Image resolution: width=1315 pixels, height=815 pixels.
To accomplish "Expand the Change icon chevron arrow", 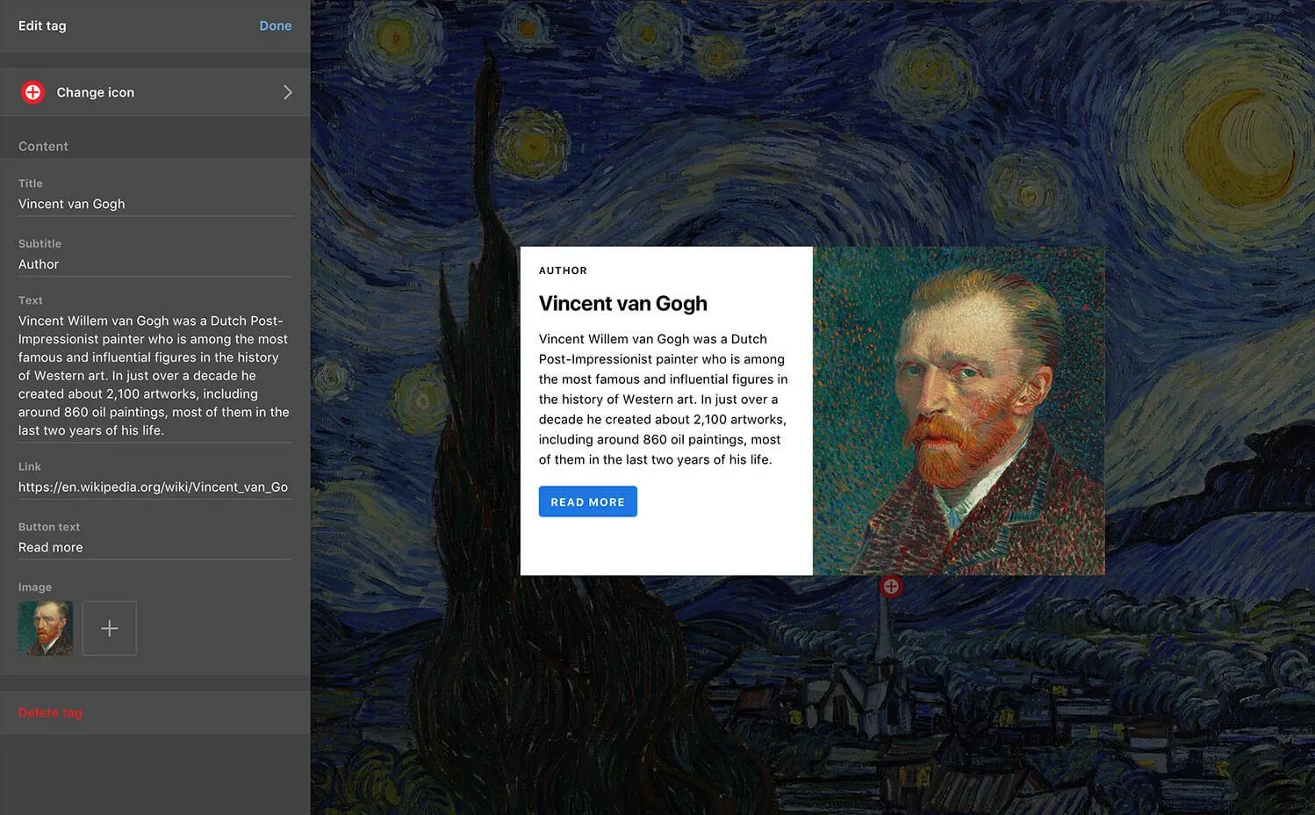I will coord(287,92).
